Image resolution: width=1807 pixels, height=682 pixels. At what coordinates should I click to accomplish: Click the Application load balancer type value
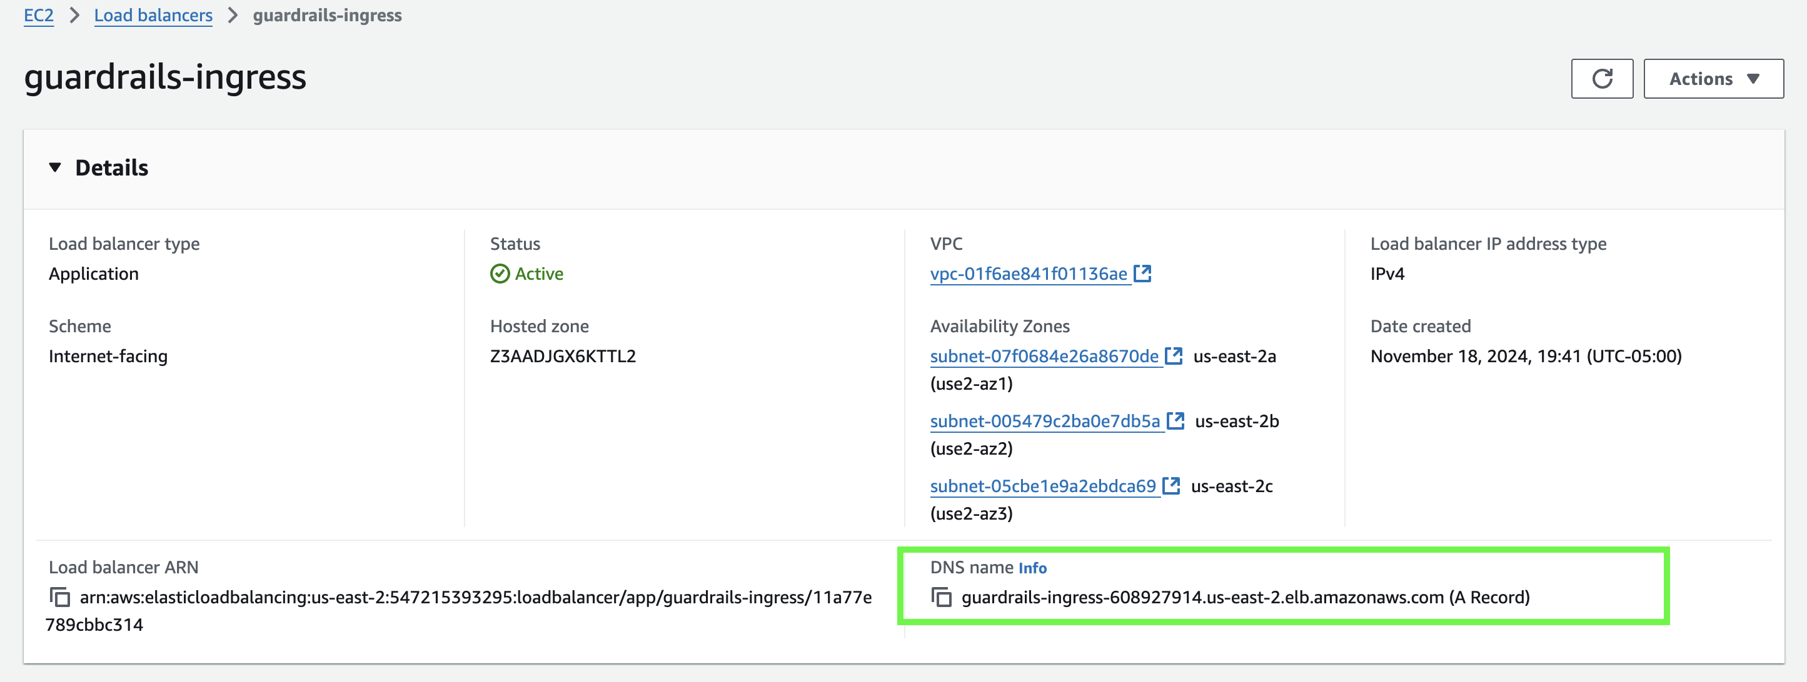[93, 274]
